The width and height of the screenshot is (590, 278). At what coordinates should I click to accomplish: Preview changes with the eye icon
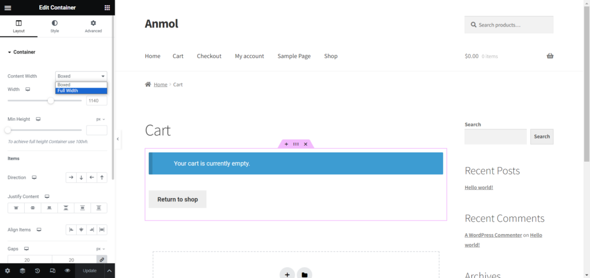67,271
